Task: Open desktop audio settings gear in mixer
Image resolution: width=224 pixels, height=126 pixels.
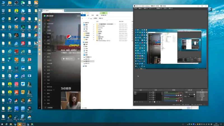Action: pyautogui.click(x=181, y=95)
